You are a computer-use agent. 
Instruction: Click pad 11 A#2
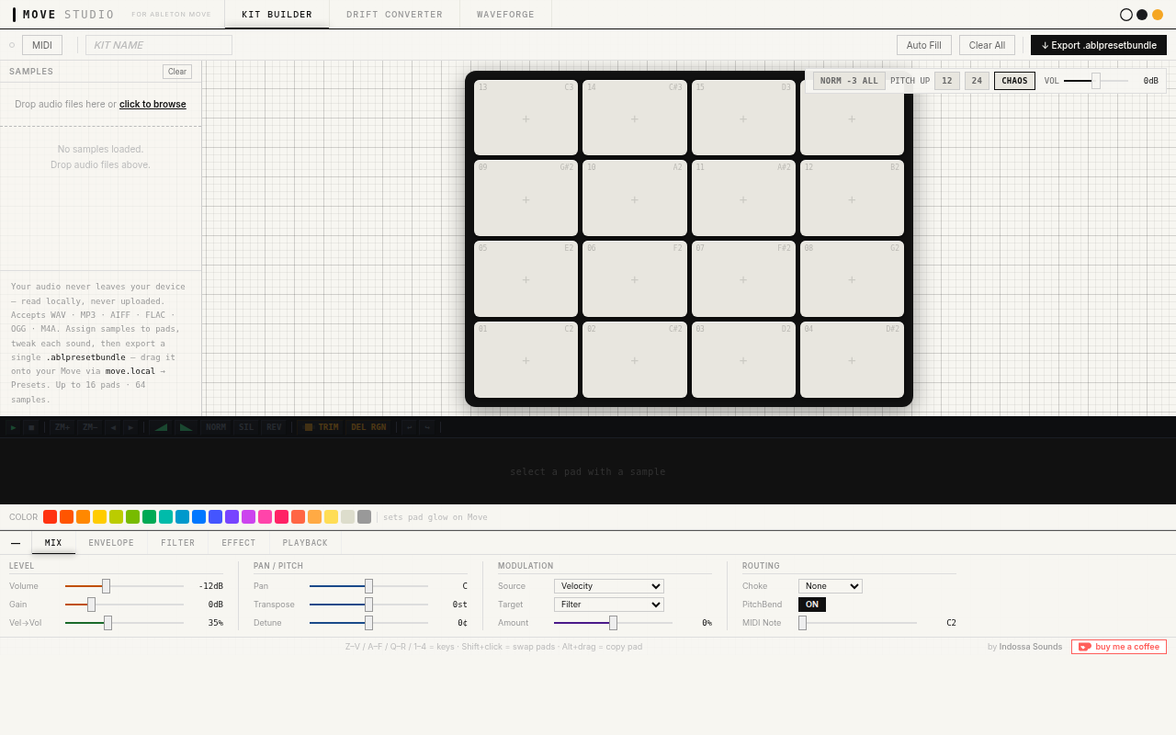(743, 198)
